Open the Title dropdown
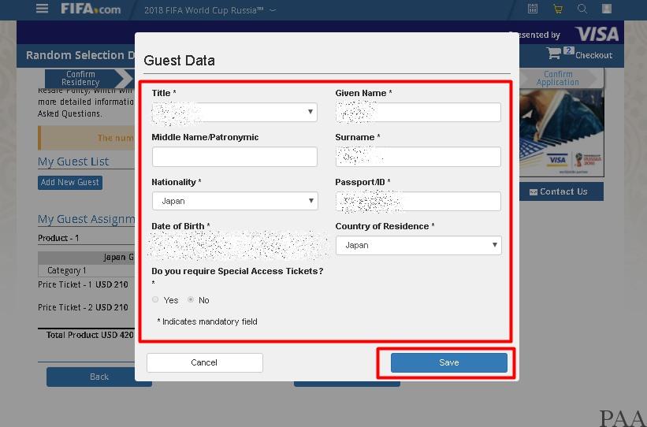The image size is (647, 427). coord(235,112)
